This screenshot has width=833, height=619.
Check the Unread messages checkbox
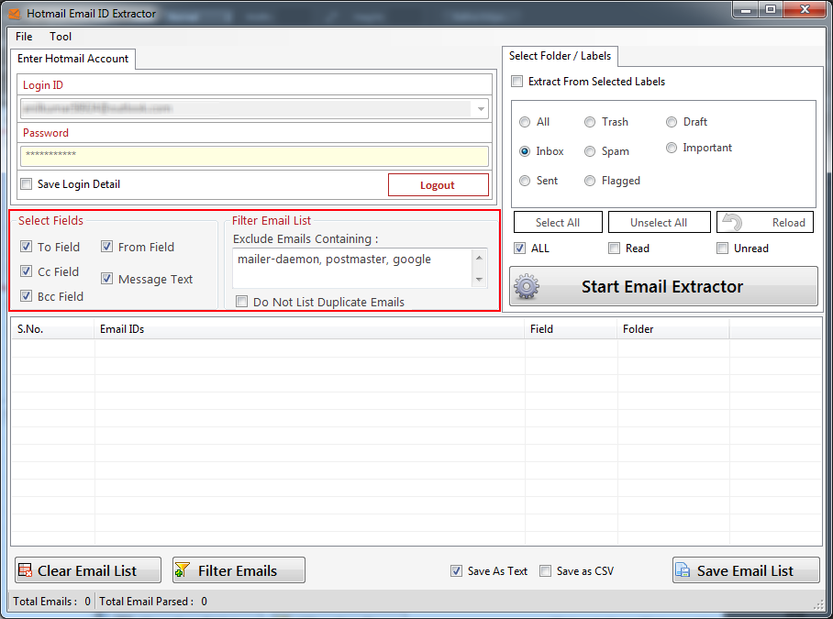coord(723,248)
